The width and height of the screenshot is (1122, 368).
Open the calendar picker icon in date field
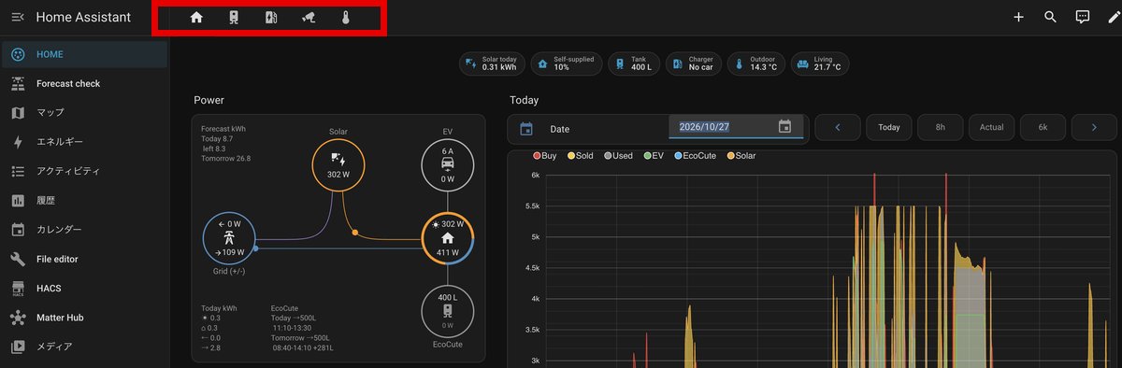coord(785,127)
